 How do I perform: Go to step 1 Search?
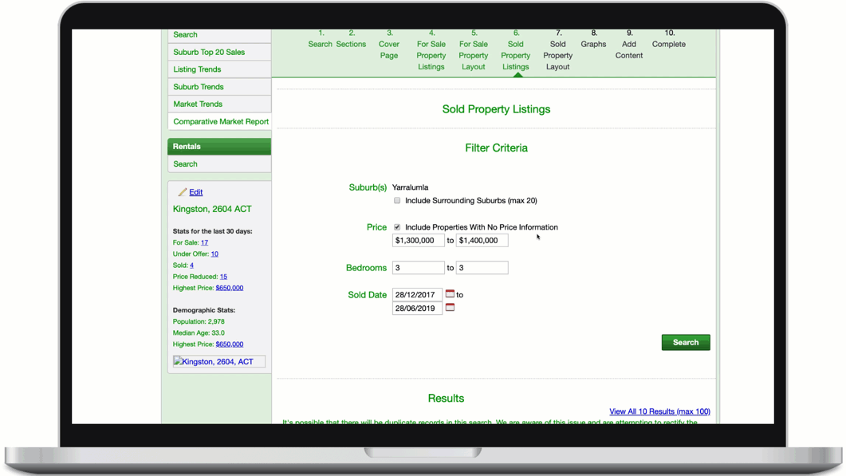coord(321,39)
